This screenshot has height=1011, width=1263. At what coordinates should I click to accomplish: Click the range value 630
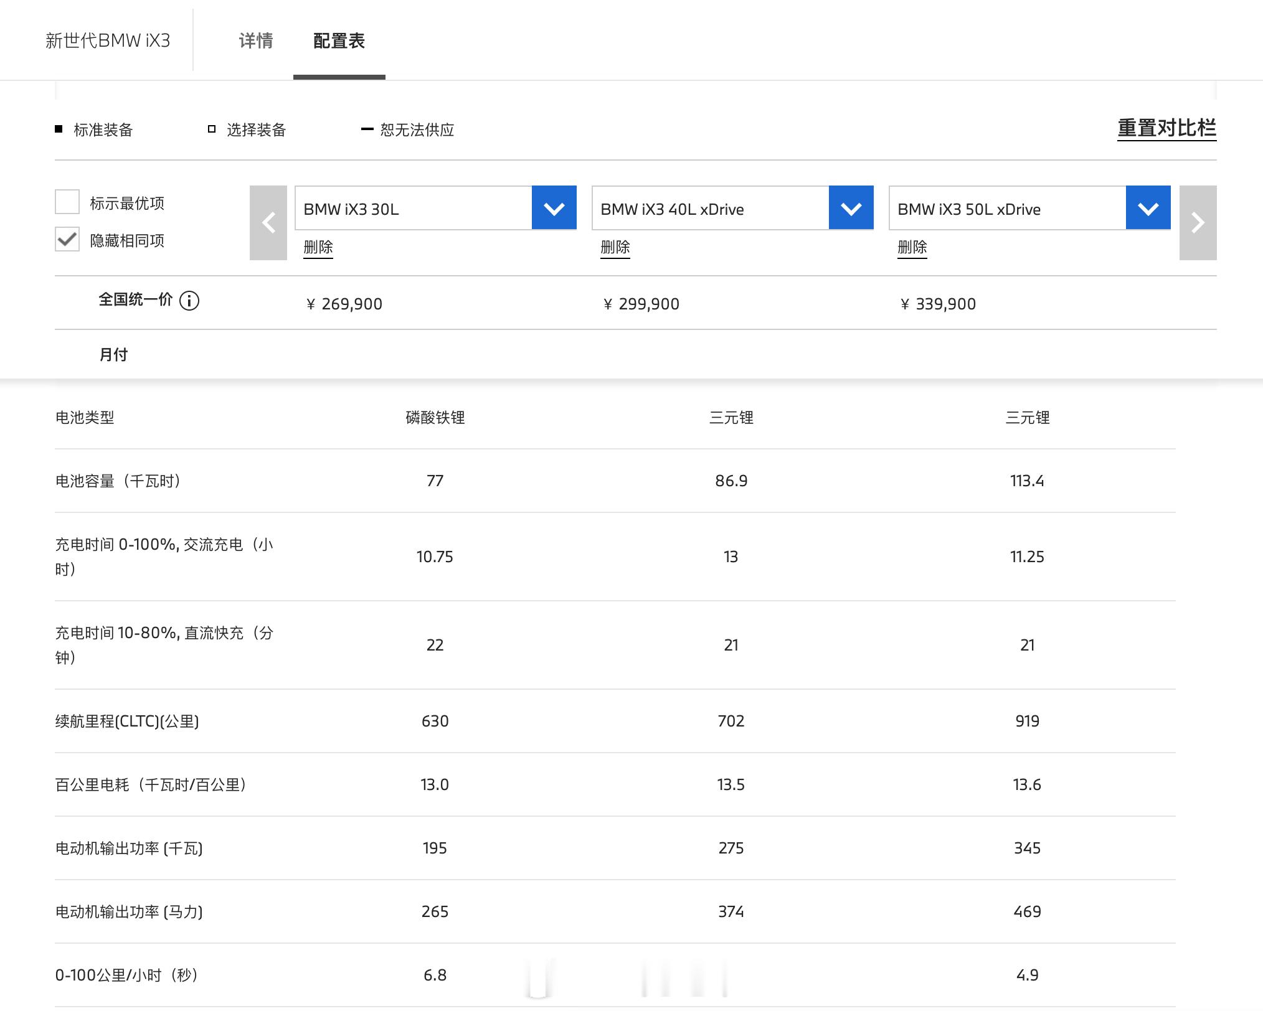pos(435,722)
